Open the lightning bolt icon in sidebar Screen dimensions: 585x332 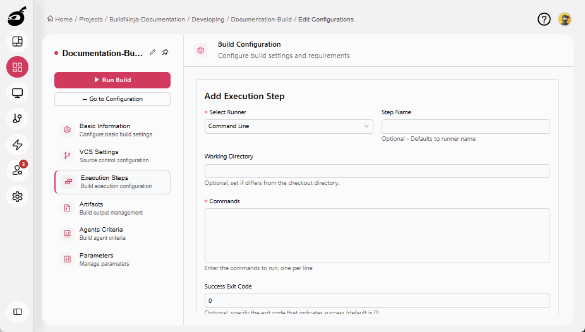(18, 145)
